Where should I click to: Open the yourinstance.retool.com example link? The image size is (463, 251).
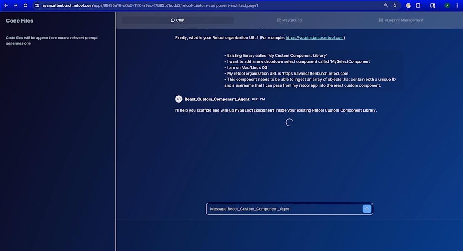click(x=314, y=38)
